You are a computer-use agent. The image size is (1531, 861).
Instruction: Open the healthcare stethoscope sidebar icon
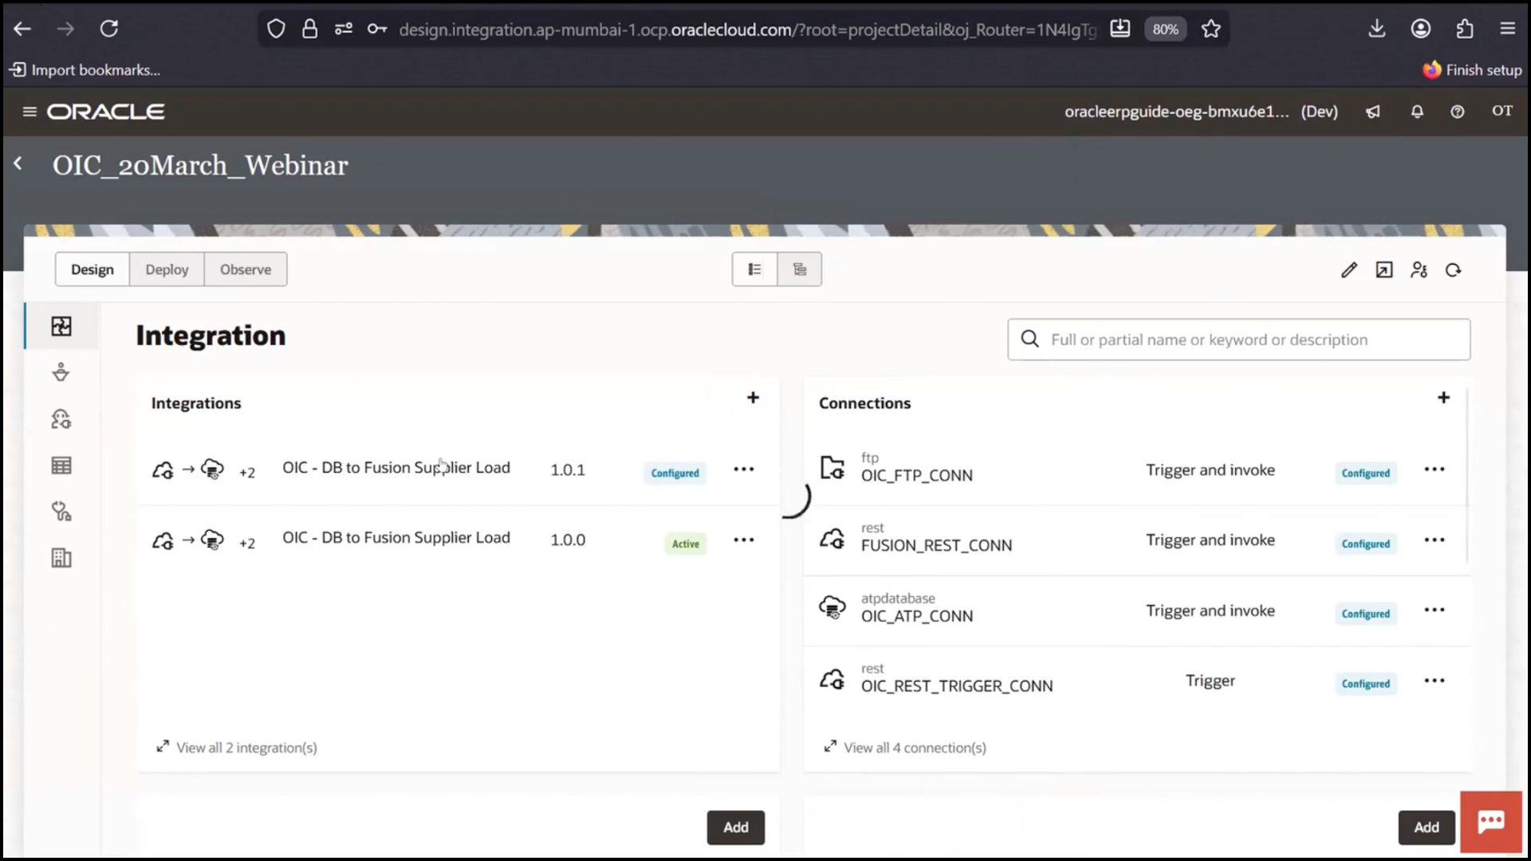coord(61,512)
